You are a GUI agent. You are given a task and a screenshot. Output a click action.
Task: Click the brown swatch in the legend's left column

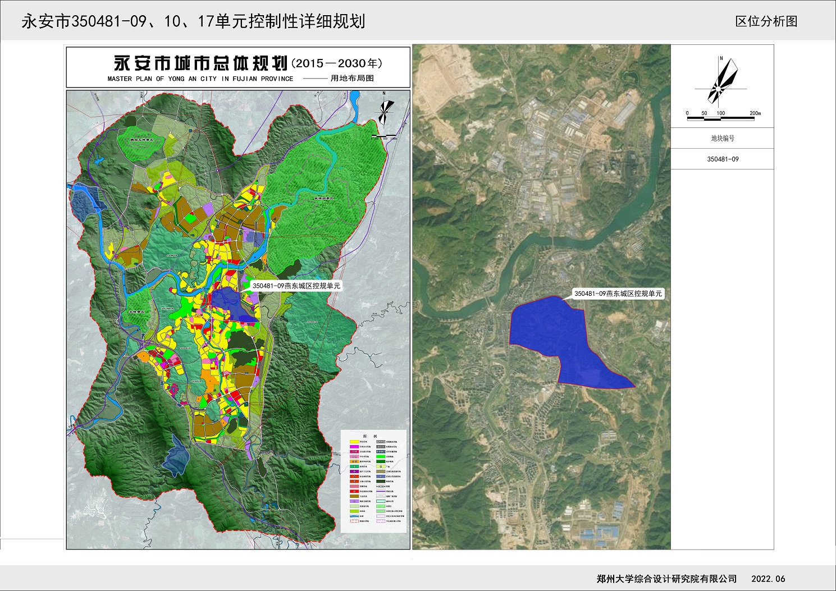pyautogui.click(x=354, y=496)
